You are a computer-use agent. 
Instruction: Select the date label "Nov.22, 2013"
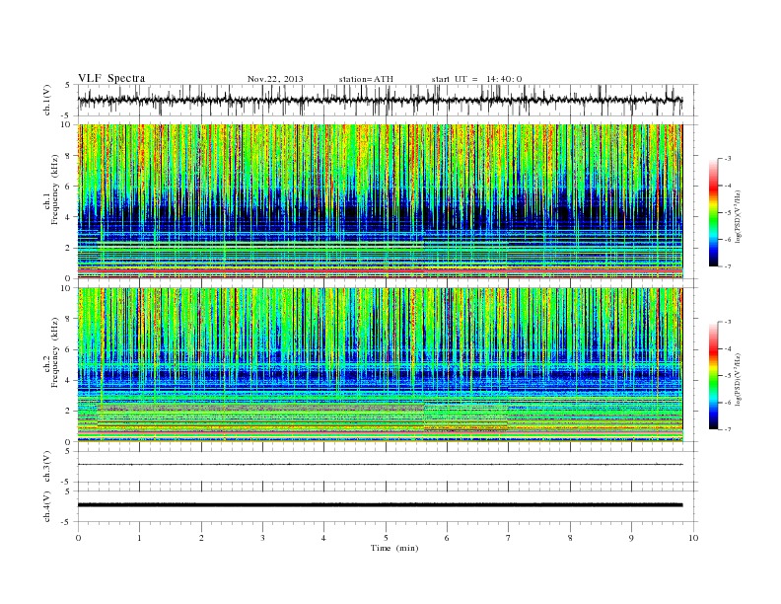(275, 79)
